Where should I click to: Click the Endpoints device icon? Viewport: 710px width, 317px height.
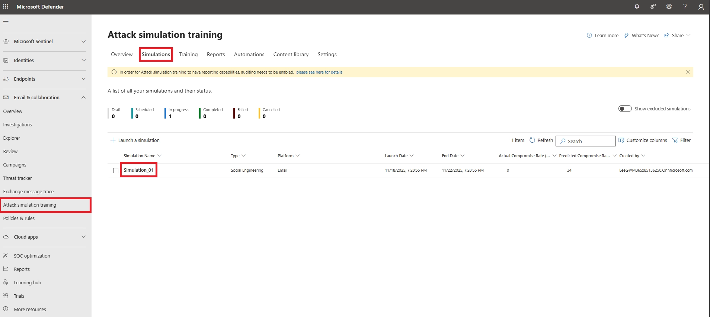6,79
